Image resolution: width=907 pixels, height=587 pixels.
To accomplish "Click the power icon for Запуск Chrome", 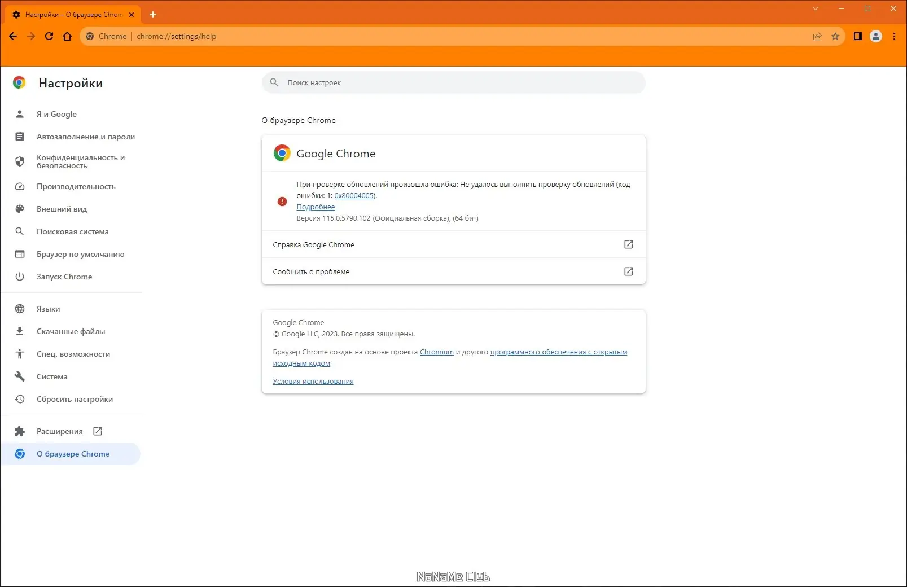I will coord(20,277).
